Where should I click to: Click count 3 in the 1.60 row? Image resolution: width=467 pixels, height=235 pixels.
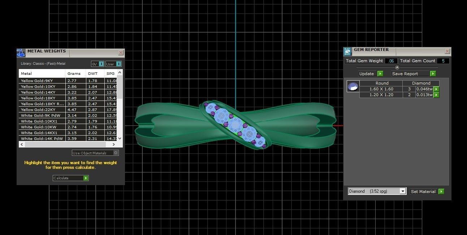click(409, 89)
